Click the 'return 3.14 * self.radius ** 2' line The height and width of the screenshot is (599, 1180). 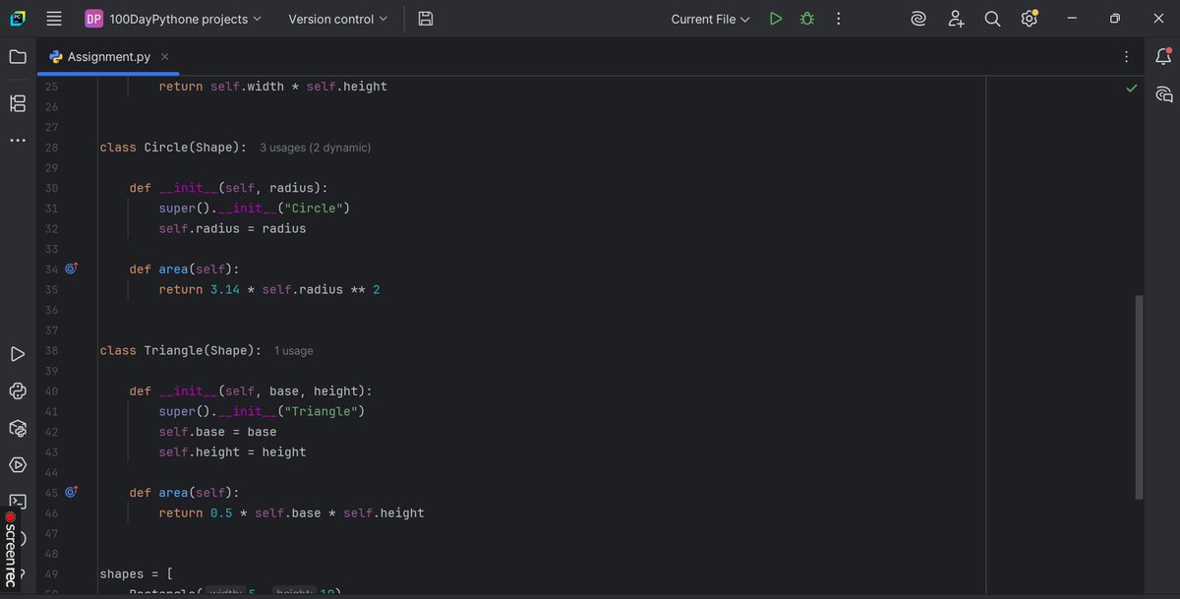(x=269, y=289)
